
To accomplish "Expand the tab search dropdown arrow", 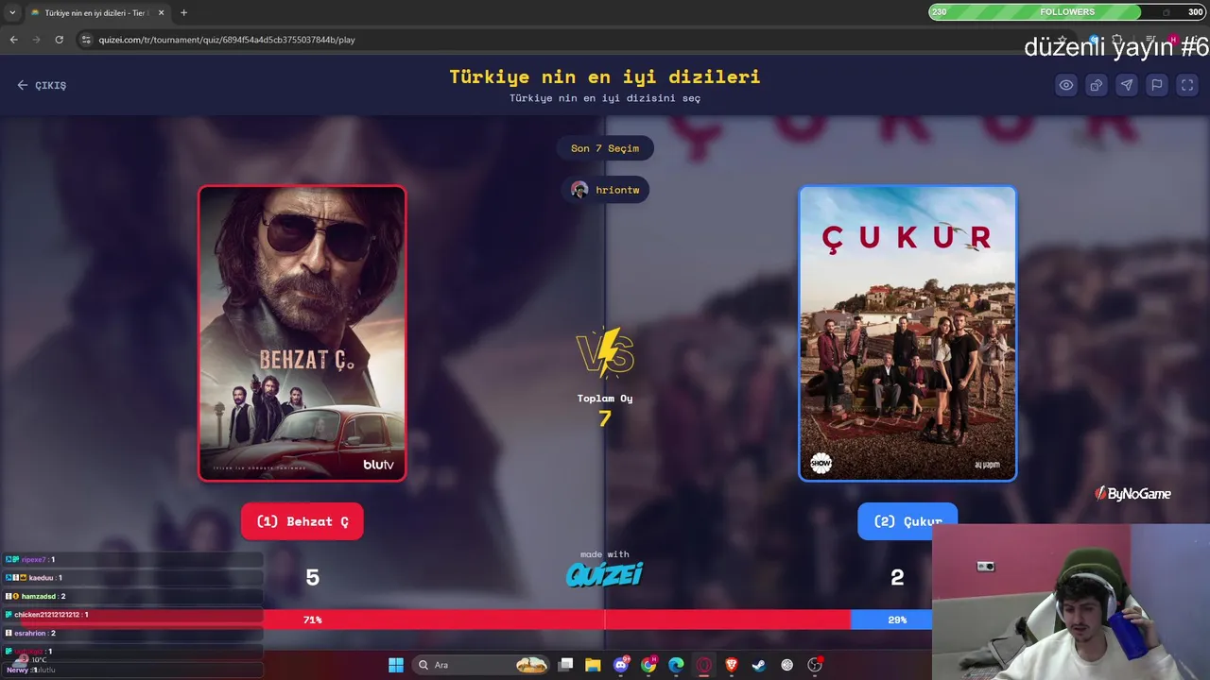I will click(x=10, y=12).
